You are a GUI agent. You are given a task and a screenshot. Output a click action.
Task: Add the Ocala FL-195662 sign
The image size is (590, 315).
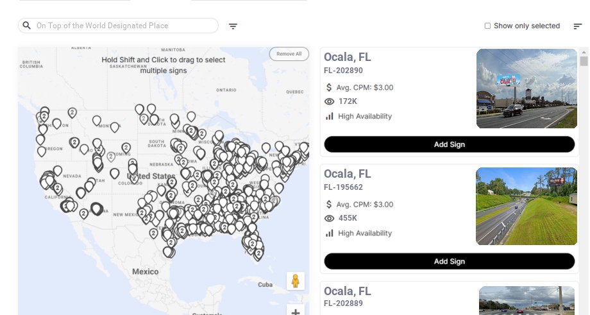tap(449, 261)
